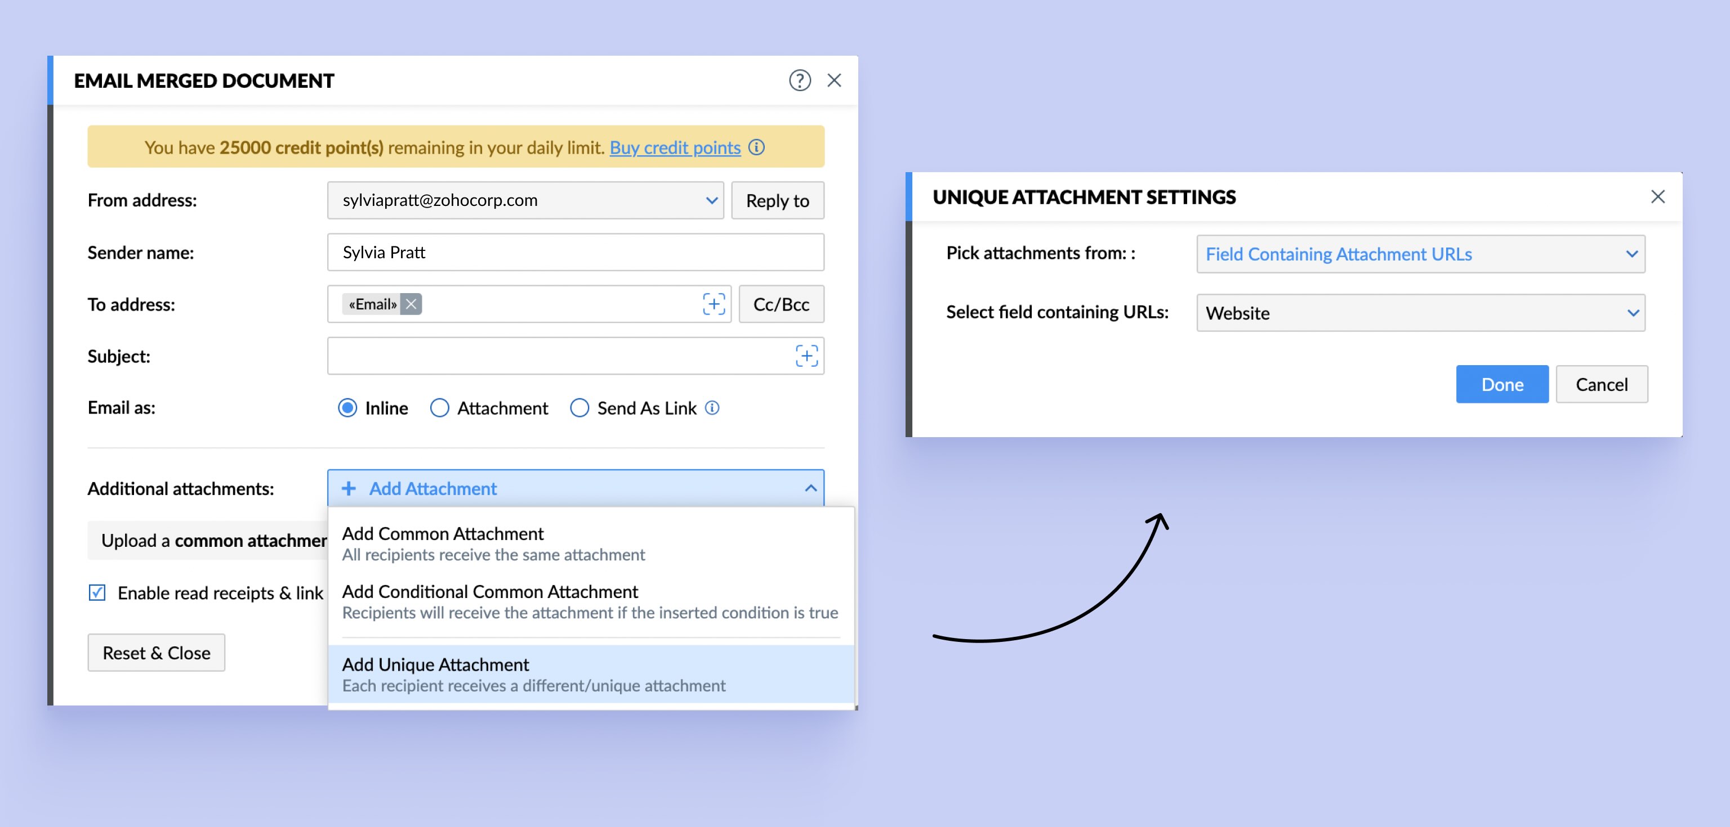Image resolution: width=1730 pixels, height=827 pixels.
Task: Click insert field icon in Subject box
Action: (x=806, y=356)
